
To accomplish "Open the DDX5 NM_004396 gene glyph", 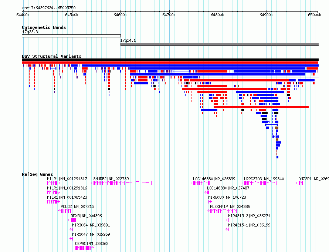I will click(x=72, y=220).
